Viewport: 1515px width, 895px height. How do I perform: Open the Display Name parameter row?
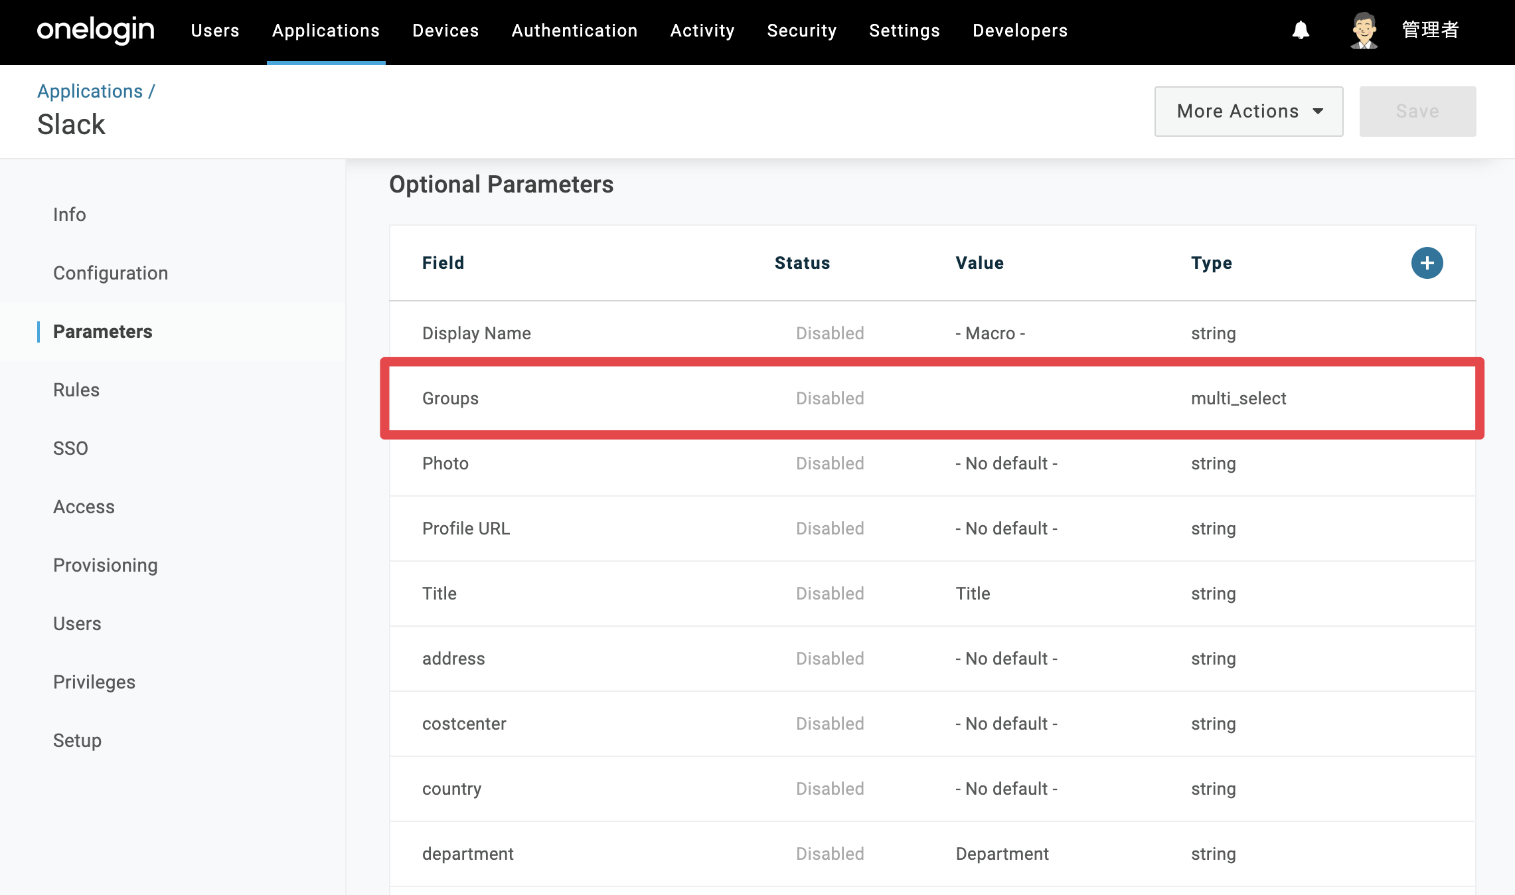(932, 333)
